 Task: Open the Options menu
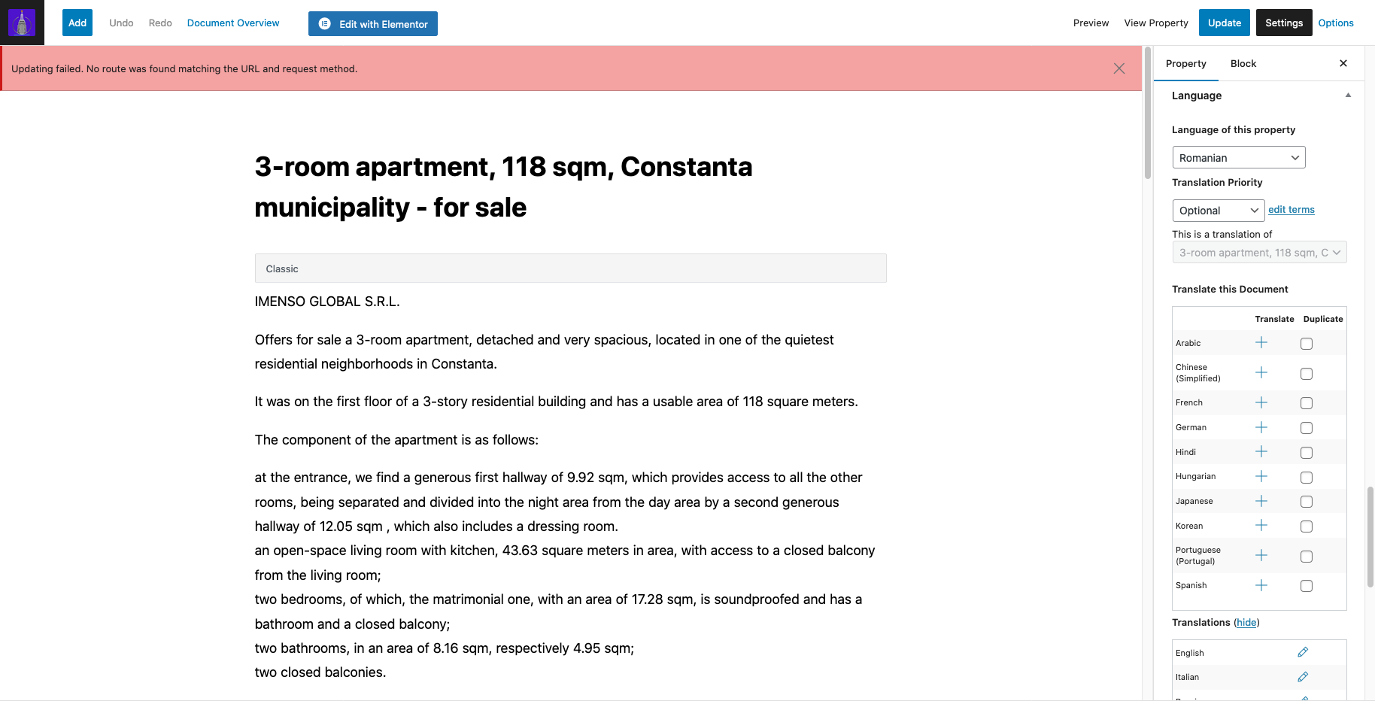(1336, 23)
